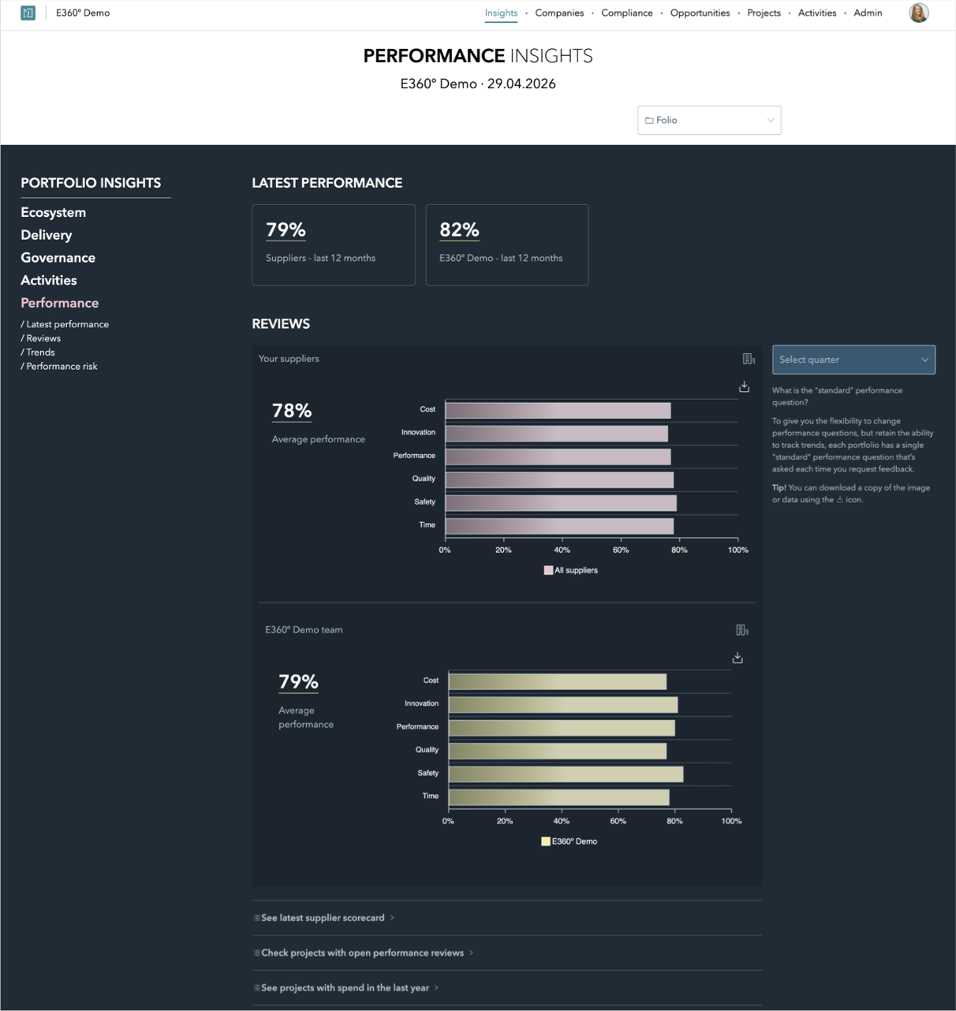Open See projects with spend in last year
This screenshot has width=956, height=1011.
point(345,987)
